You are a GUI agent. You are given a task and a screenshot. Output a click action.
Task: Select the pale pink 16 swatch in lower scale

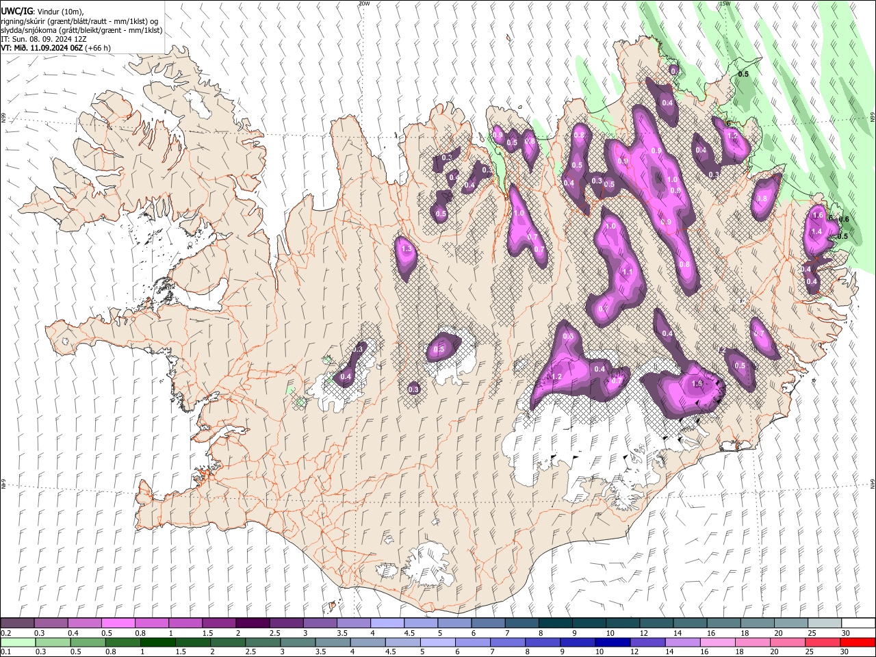click(x=717, y=642)
